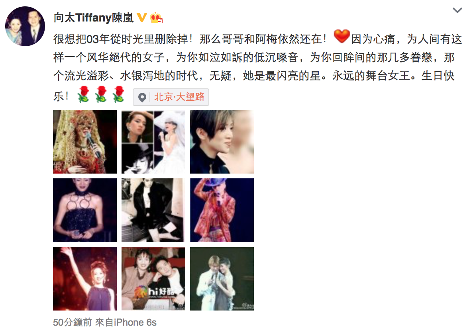Click the red heart emoji in text
This screenshot has height=336, width=475.
pyautogui.click(x=342, y=36)
